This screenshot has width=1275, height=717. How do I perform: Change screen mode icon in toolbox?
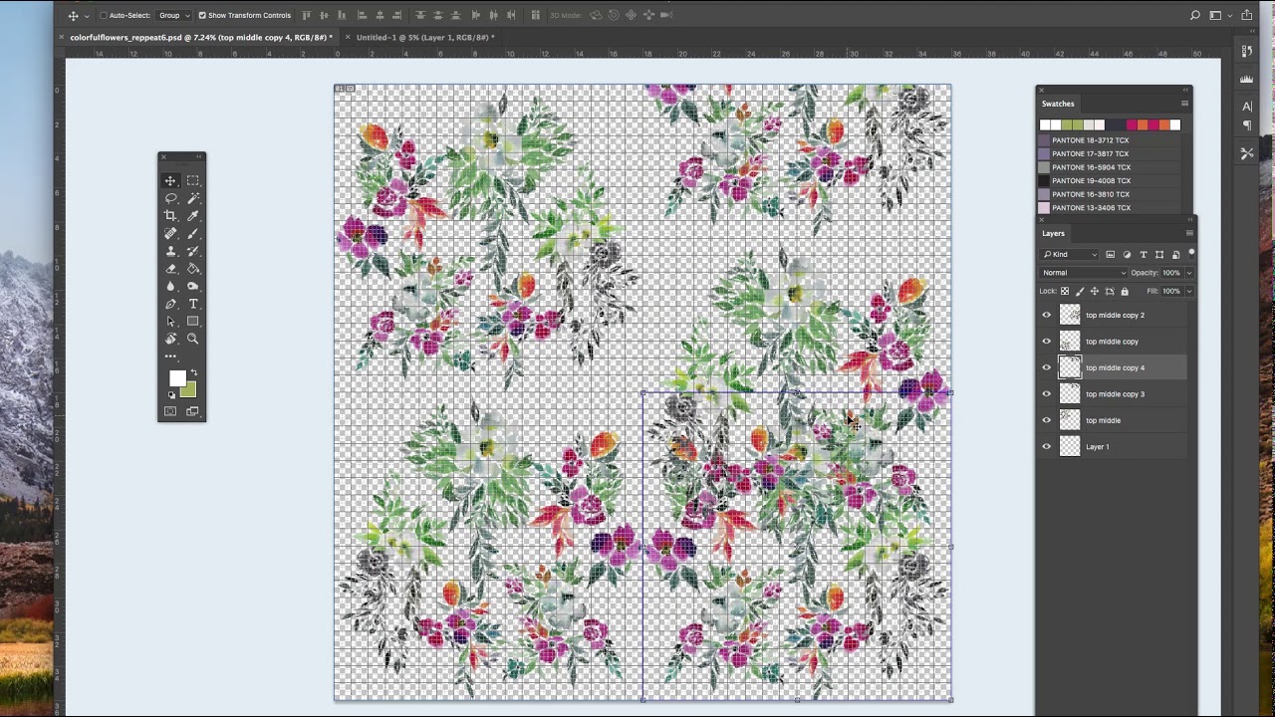click(x=193, y=411)
